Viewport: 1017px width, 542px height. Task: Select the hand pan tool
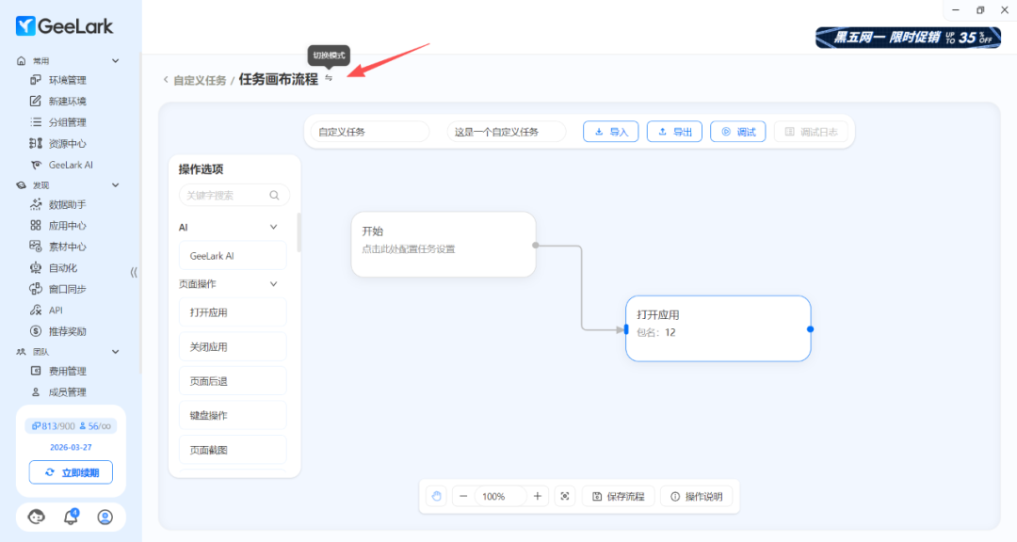[437, 497]
